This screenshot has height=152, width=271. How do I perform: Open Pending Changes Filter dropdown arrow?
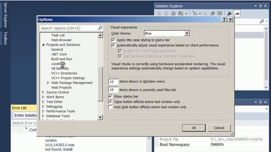200,14
